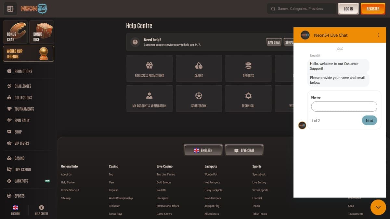This screenshot has height=219, width=390.
Task: Open the live chat options menu
Action: 378,35
